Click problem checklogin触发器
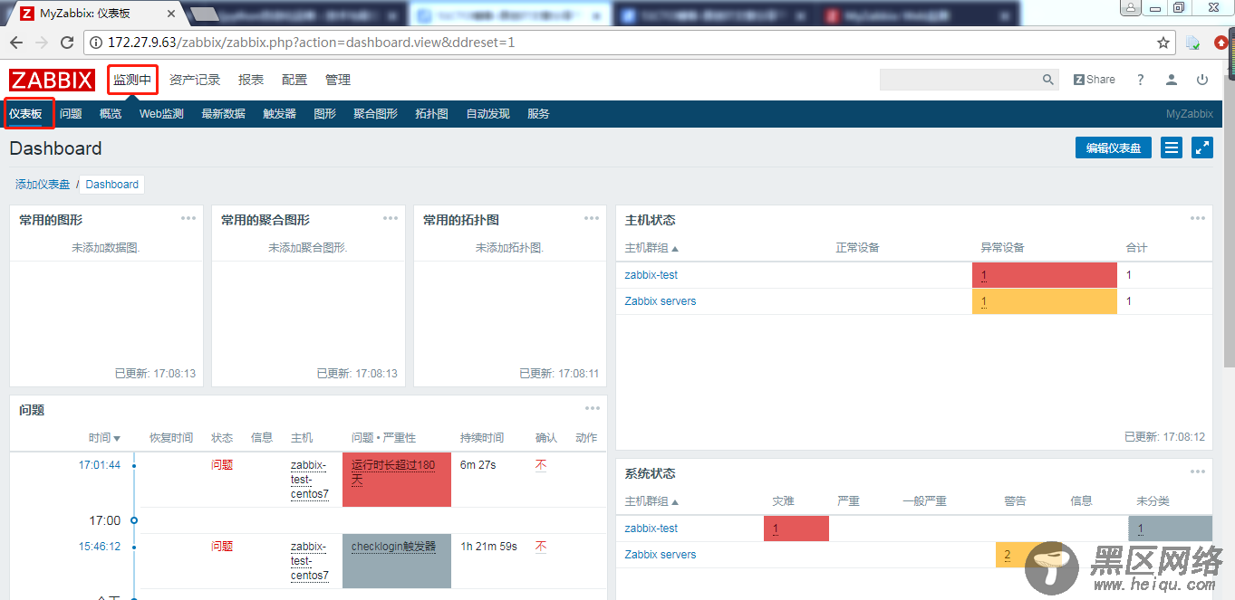The width and height of the screenshot is (1235, 600). pos(393,547)
